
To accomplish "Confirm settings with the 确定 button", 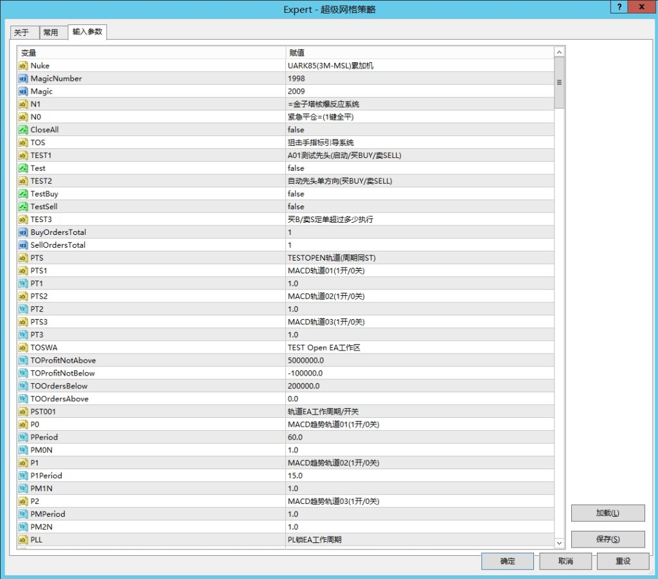I will [x=507, y=561].
